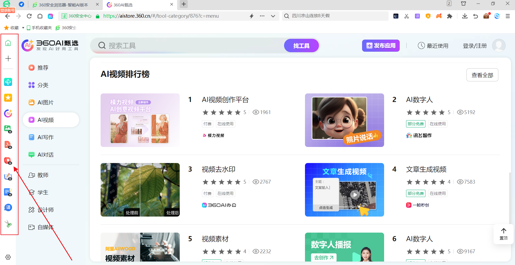
Task: Open the browser extensions puzzle icon
Action: point(450,16)
